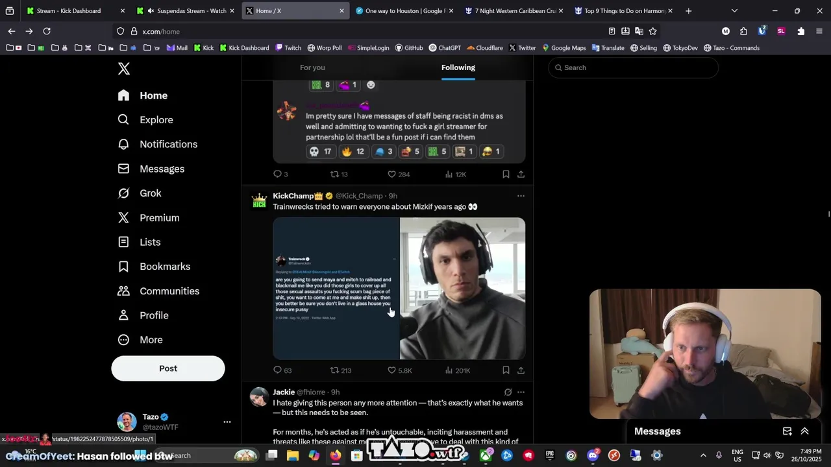Open Messages from the left sidebar
Viewport: 831px width, 467px height.
[151, 169]
